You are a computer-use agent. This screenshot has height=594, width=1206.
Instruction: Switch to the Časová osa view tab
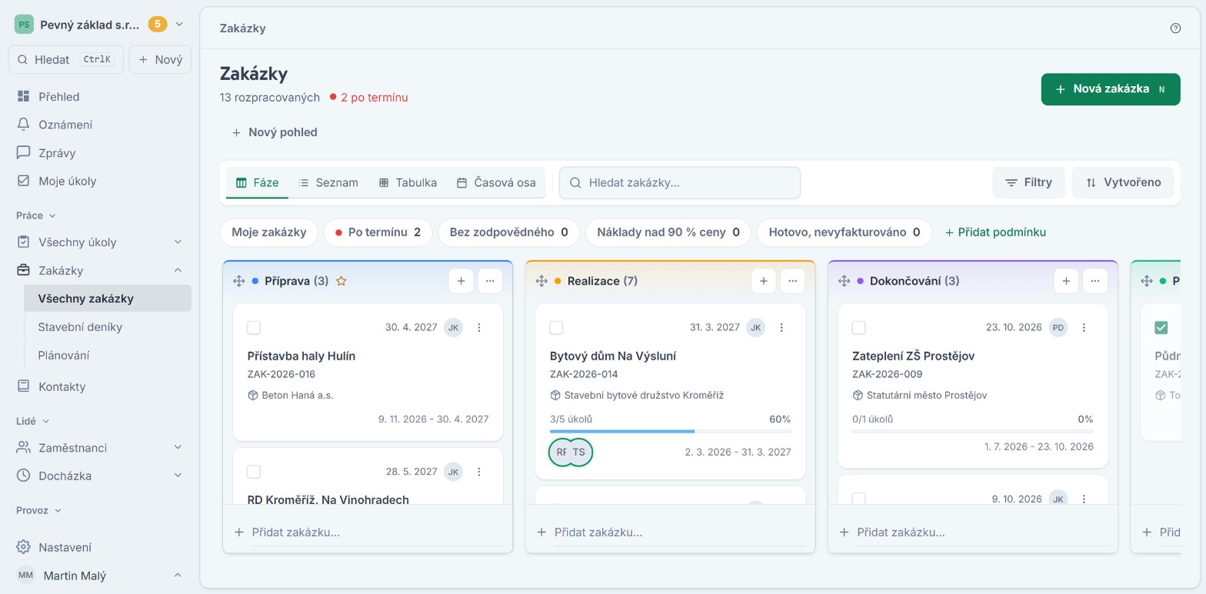click(x=496, y=183)
